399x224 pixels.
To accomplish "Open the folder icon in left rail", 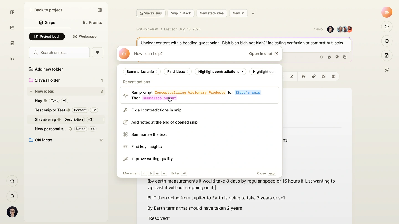I will click(x=12, y=28).
